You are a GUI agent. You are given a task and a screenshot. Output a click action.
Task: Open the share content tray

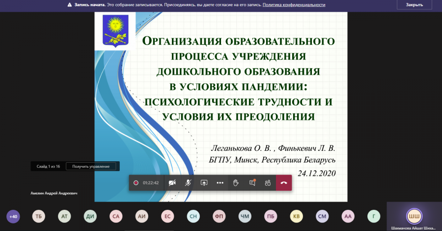tap(204, 183)
